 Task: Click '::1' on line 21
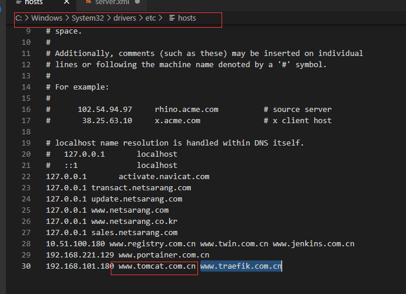(71, 166)
